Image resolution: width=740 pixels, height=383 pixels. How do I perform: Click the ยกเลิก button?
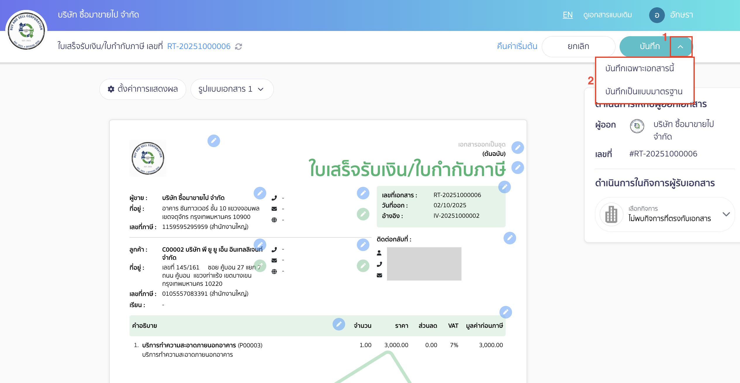coord(578,46)
